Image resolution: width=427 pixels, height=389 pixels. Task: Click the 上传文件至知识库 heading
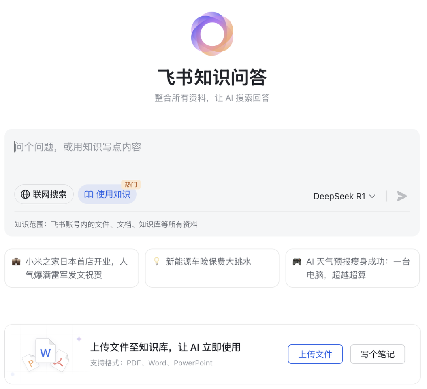point(165,347)
